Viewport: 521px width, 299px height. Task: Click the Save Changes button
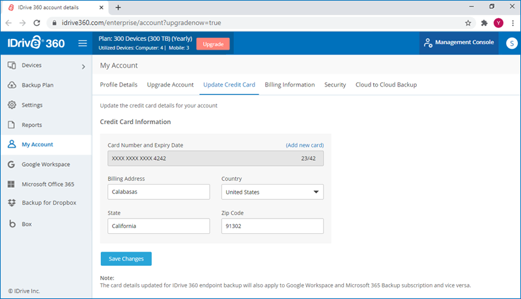[126, 259]
